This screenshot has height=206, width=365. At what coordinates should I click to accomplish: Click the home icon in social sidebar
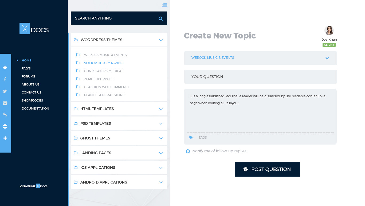click(x=5, y=68)
